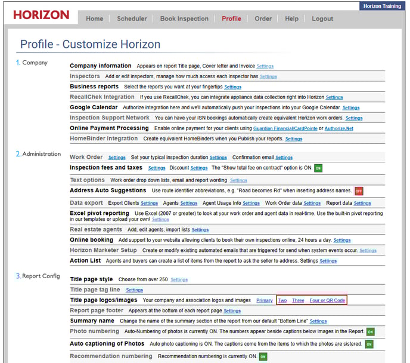The image size is (410, 363).
Task: Open the Scheduler menu tab
Action: tap(132, 19)
